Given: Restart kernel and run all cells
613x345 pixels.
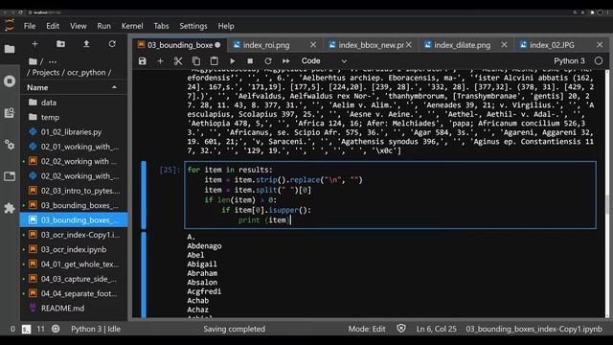Looking at the screenshot, I should (286, 61).
